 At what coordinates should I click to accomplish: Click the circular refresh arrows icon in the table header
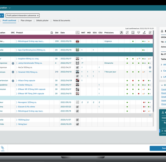(x=127, y=33)
